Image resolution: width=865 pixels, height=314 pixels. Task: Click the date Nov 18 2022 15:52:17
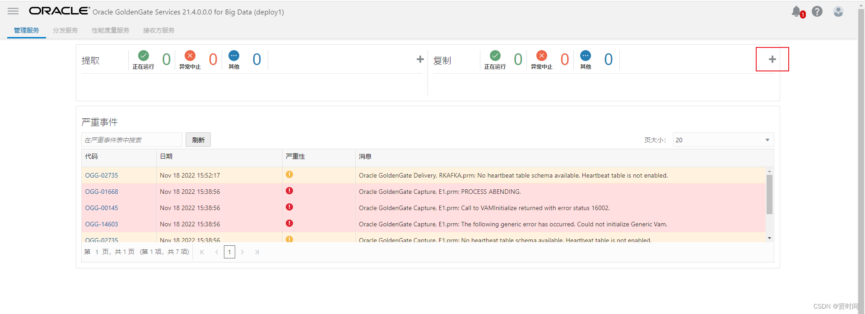click(x=190, y=175)
